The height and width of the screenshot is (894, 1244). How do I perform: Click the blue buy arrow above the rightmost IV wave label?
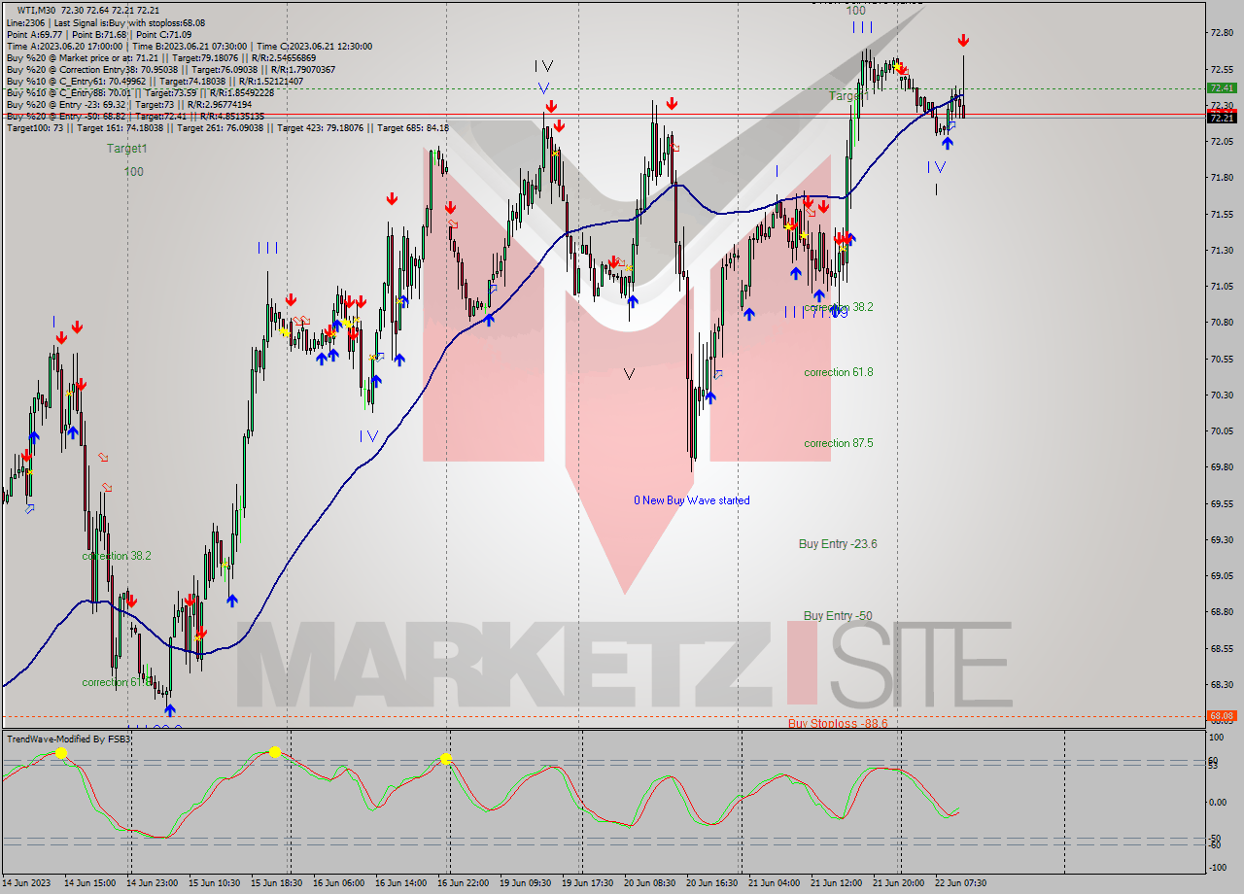948,143
